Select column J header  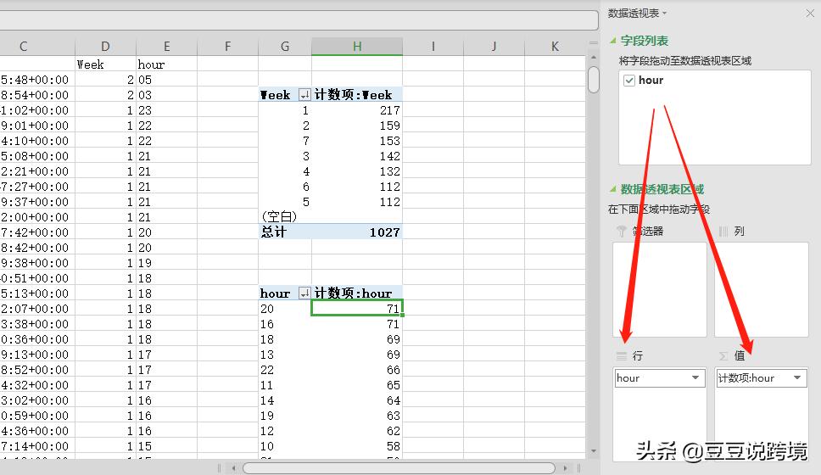point(494,47)
